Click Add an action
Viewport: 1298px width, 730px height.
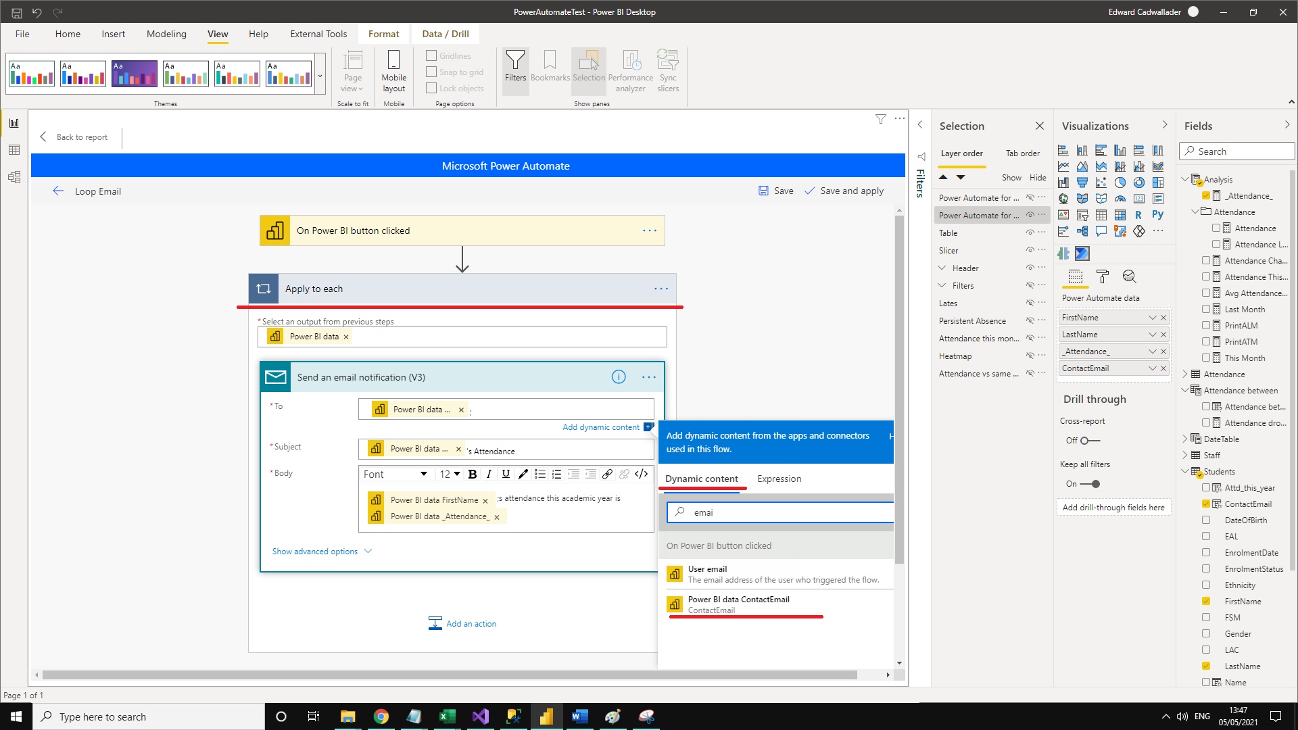click(462, 623)
